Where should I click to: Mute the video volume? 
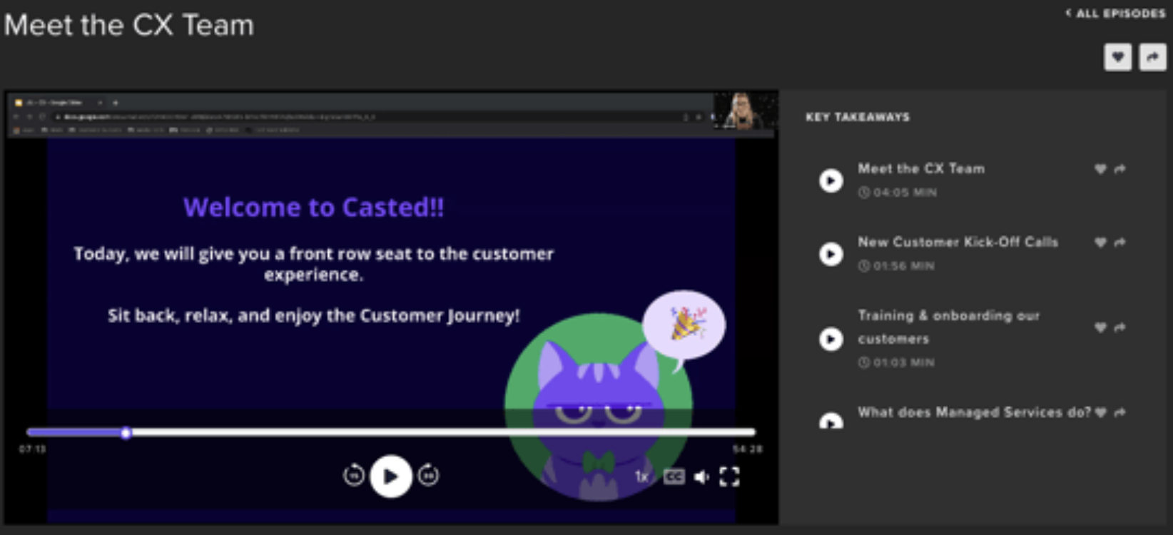pyautogui.click(x=701, y=477)
